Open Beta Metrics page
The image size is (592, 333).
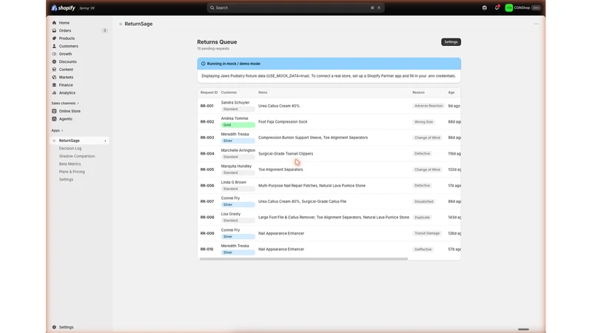70,164
